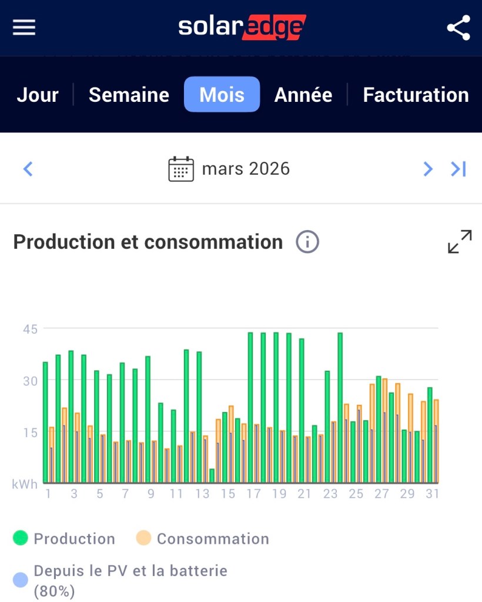Click the mars 2026 date label
482x602 pixels.
(246, 169)
